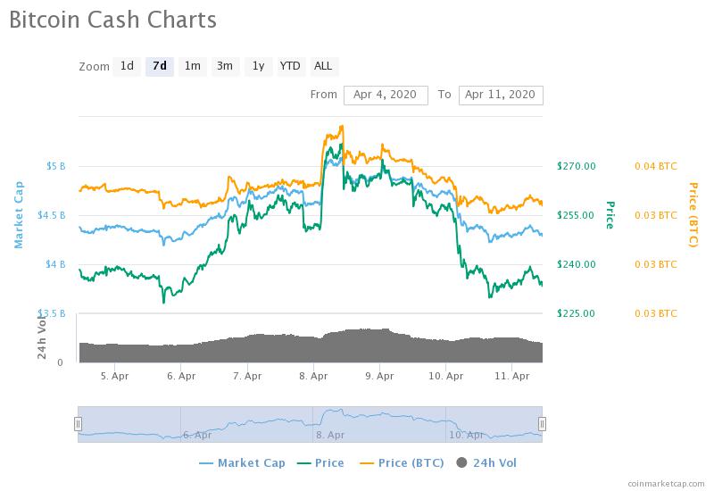Click the From date field
This screenshot has width=714, height=491.
coord(386,95)
